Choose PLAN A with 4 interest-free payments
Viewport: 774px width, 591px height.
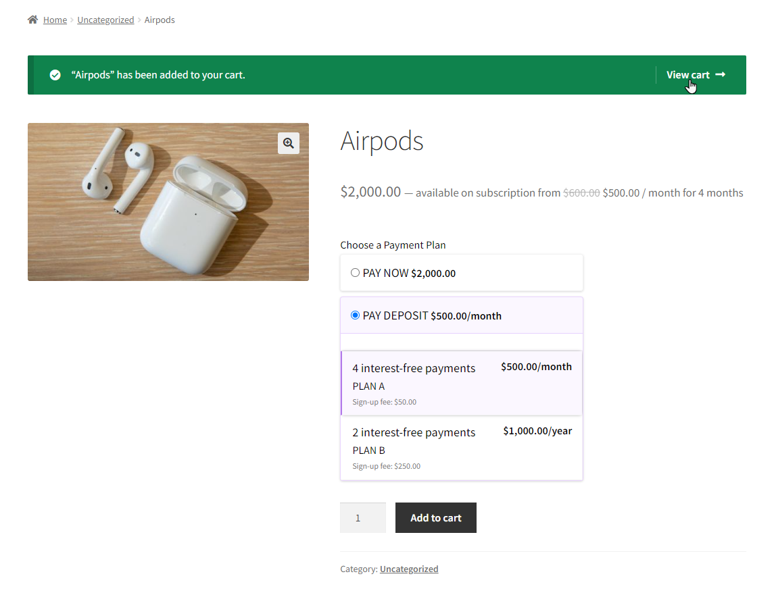462,384
